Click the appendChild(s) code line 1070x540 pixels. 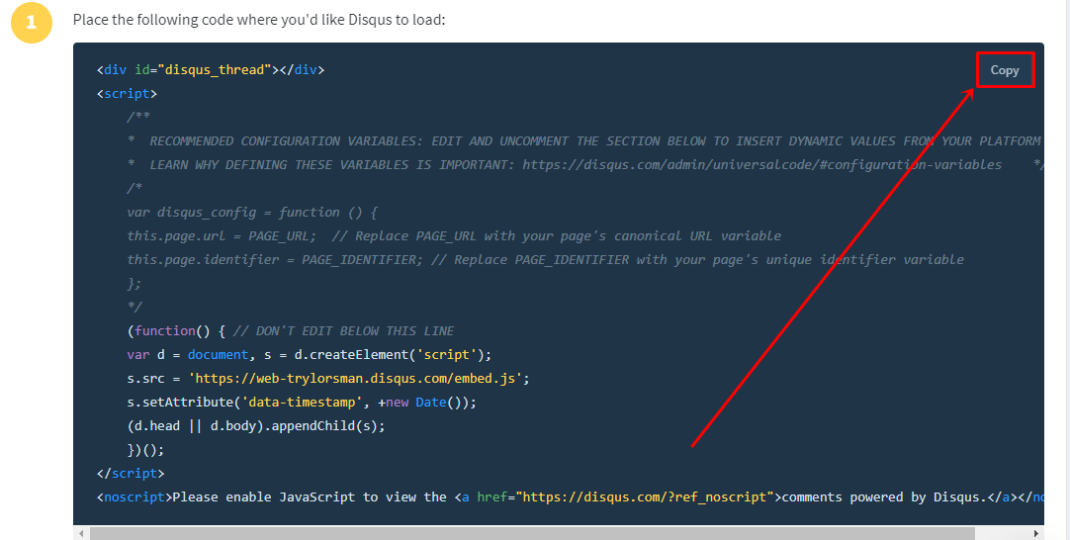(255, 426)
